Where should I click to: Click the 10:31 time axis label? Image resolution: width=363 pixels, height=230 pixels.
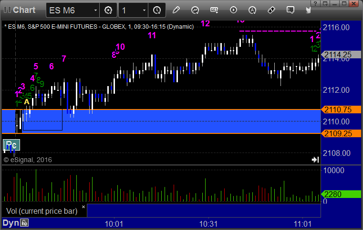pyautogui.click(x=208, y=224)
